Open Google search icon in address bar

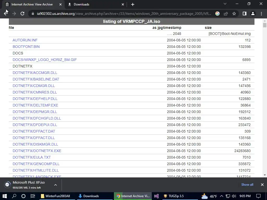217,14
